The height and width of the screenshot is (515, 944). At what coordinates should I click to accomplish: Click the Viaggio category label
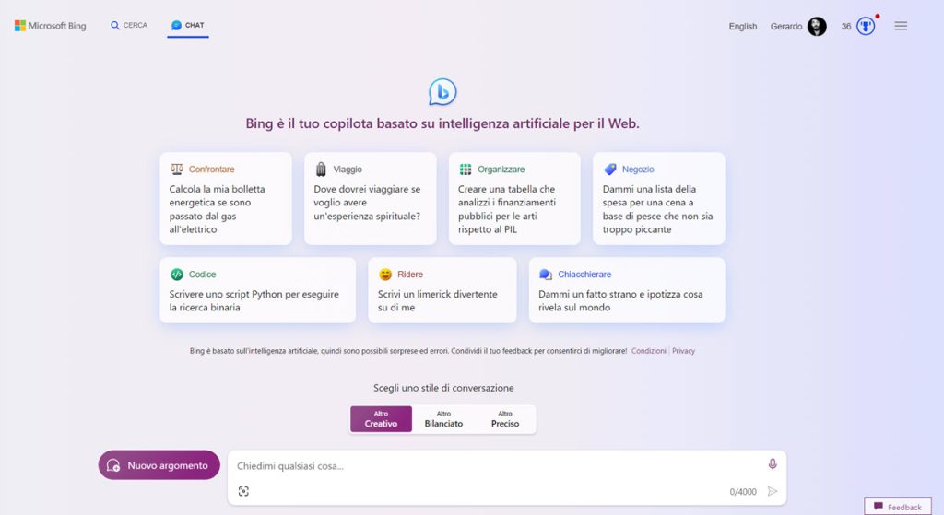point(348,170)
